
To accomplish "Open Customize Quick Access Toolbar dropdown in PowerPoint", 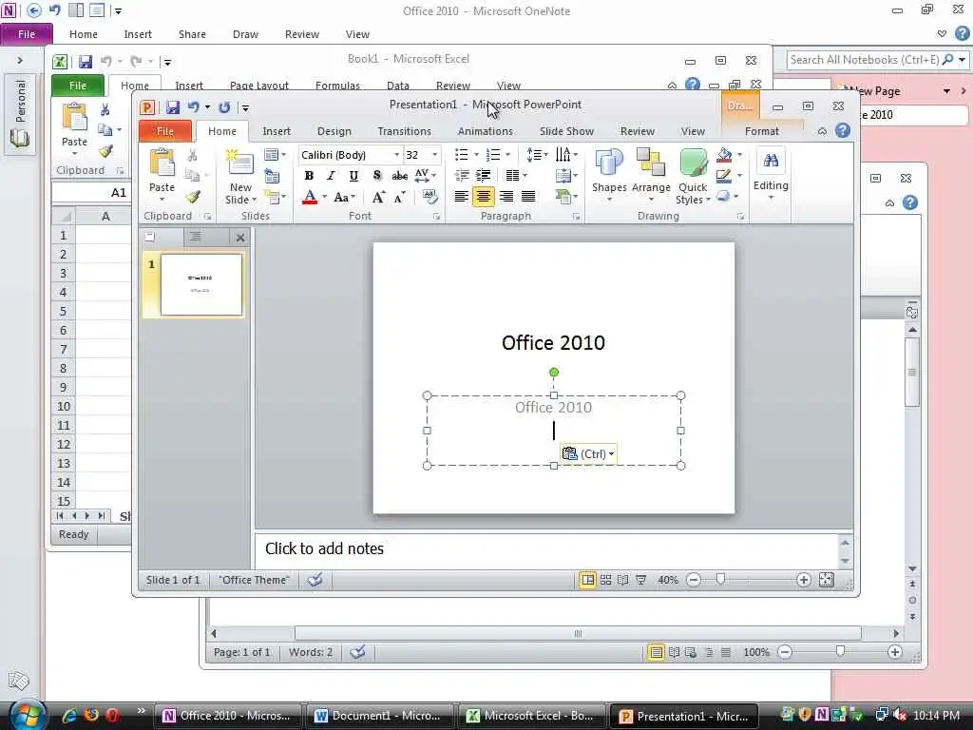I will coord(246,107).
